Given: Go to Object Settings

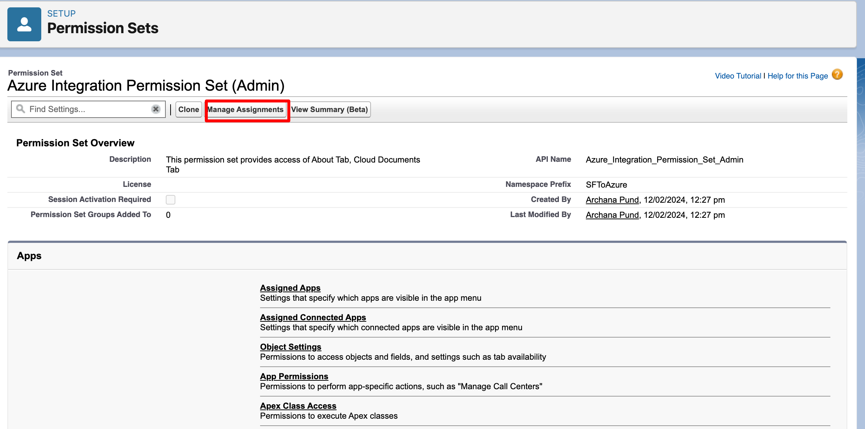Looking at the screenshot, I should pos(291,347).
